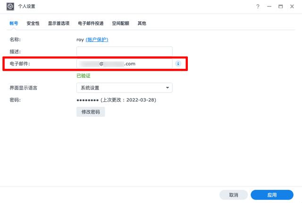Go to the 空间配额 tab
The width and height of the screenshot is (302, 203).
(x=121, y=23)
